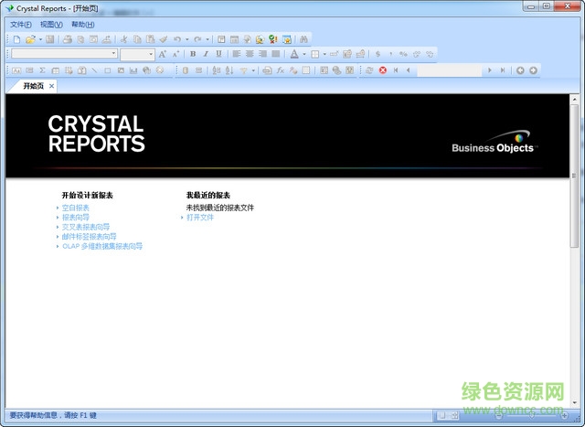Viewport: 585px width, 427px height.
Task: Open the Formula Workshop fx icon
Action: (x=280, y=70)
